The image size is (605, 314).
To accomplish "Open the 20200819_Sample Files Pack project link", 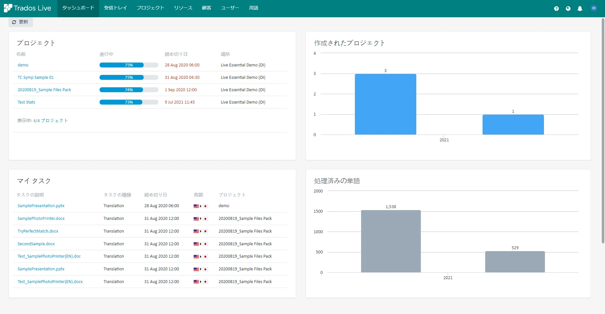I will (44, 90).
